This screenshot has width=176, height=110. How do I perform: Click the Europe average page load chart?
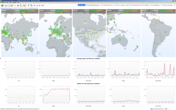55,69
